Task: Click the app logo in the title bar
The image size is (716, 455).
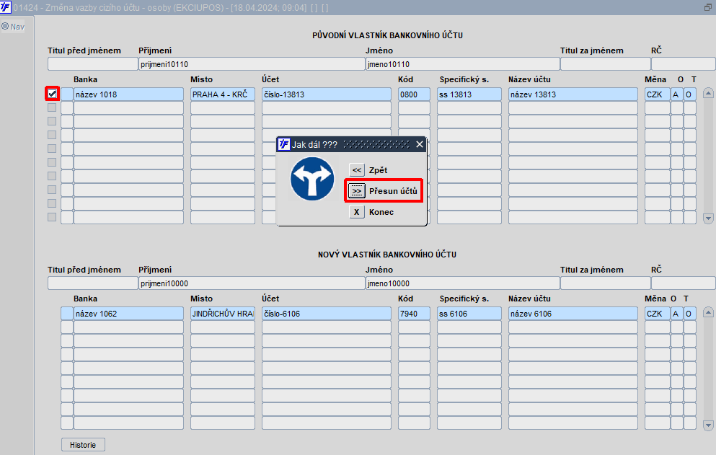Action: point(6,7)
